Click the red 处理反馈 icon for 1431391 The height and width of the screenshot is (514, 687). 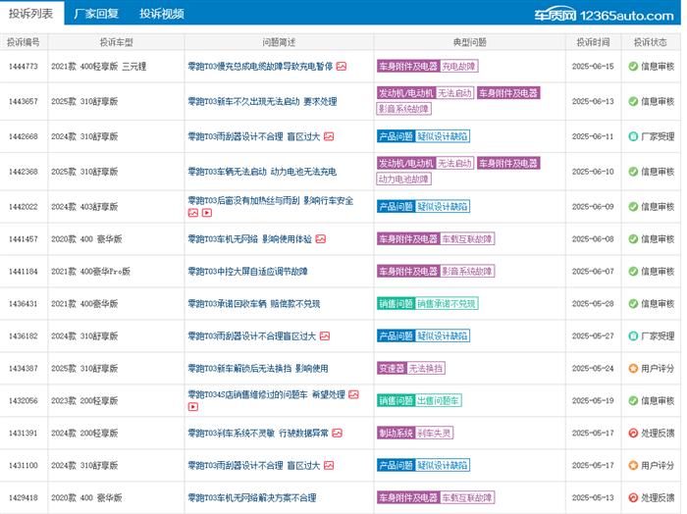[x=633, y=433]
